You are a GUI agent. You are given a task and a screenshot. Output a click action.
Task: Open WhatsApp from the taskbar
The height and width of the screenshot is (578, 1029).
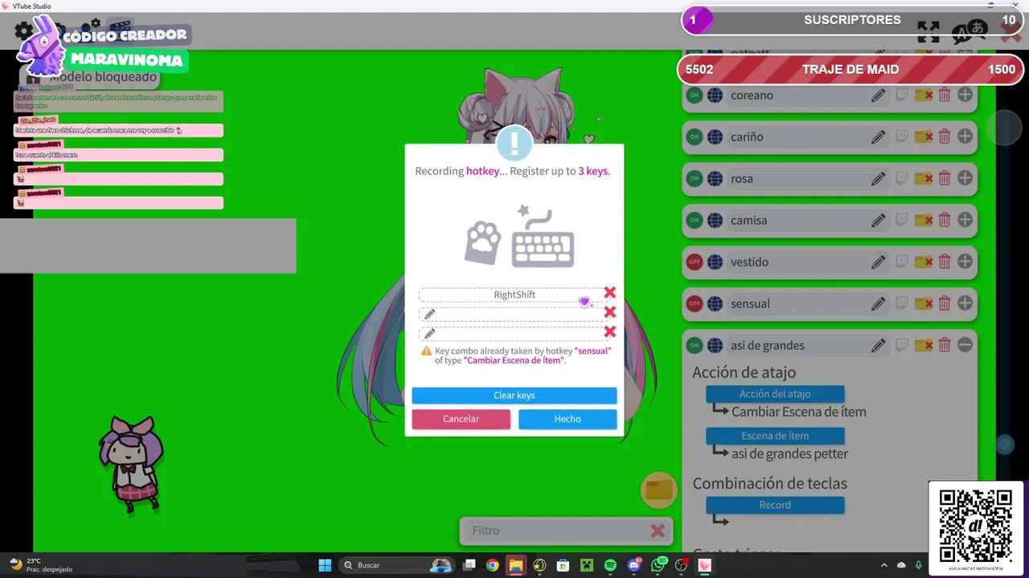[658, 565]
